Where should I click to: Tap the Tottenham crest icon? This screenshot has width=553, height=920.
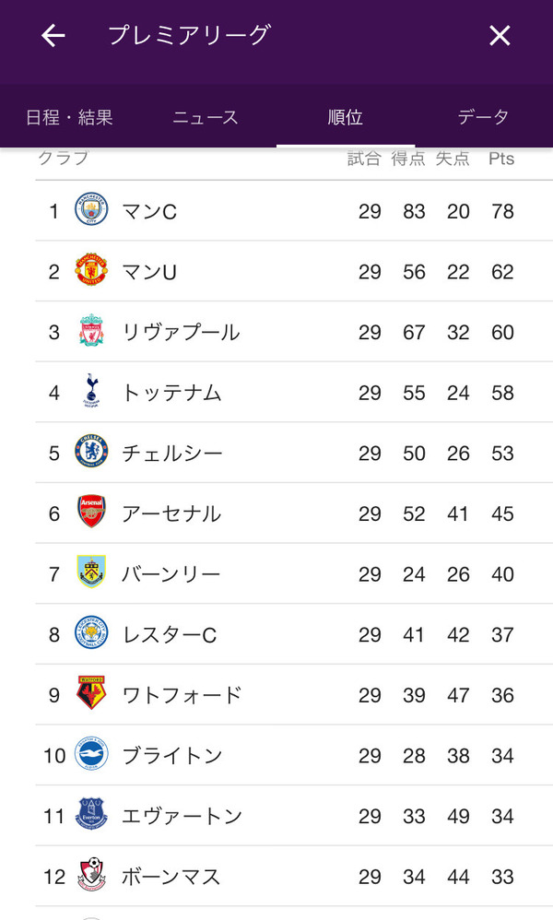(x=91, y=392)
